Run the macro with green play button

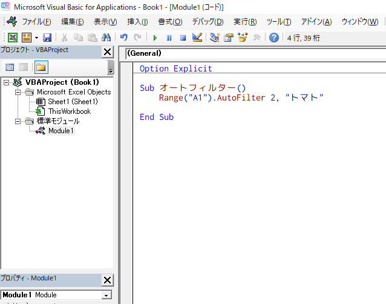[x=155, y=38]
